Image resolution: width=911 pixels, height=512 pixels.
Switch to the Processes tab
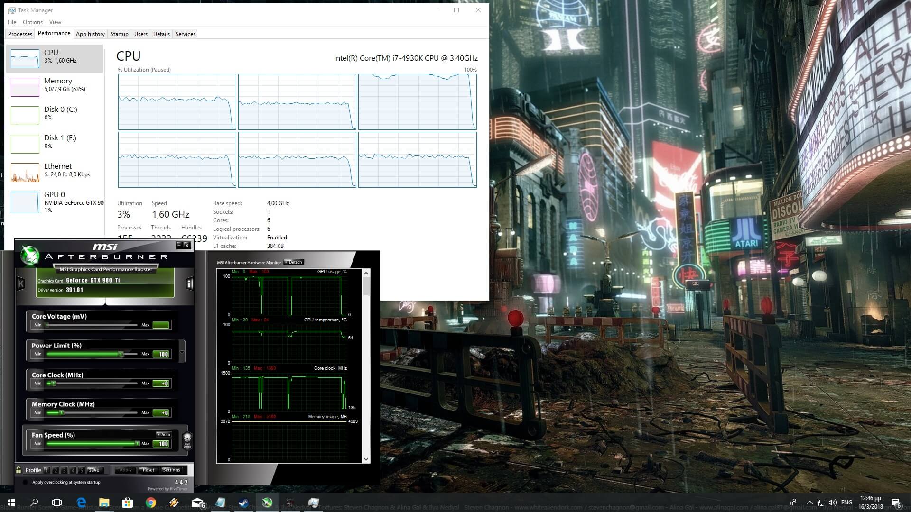(x=20, y=34)
